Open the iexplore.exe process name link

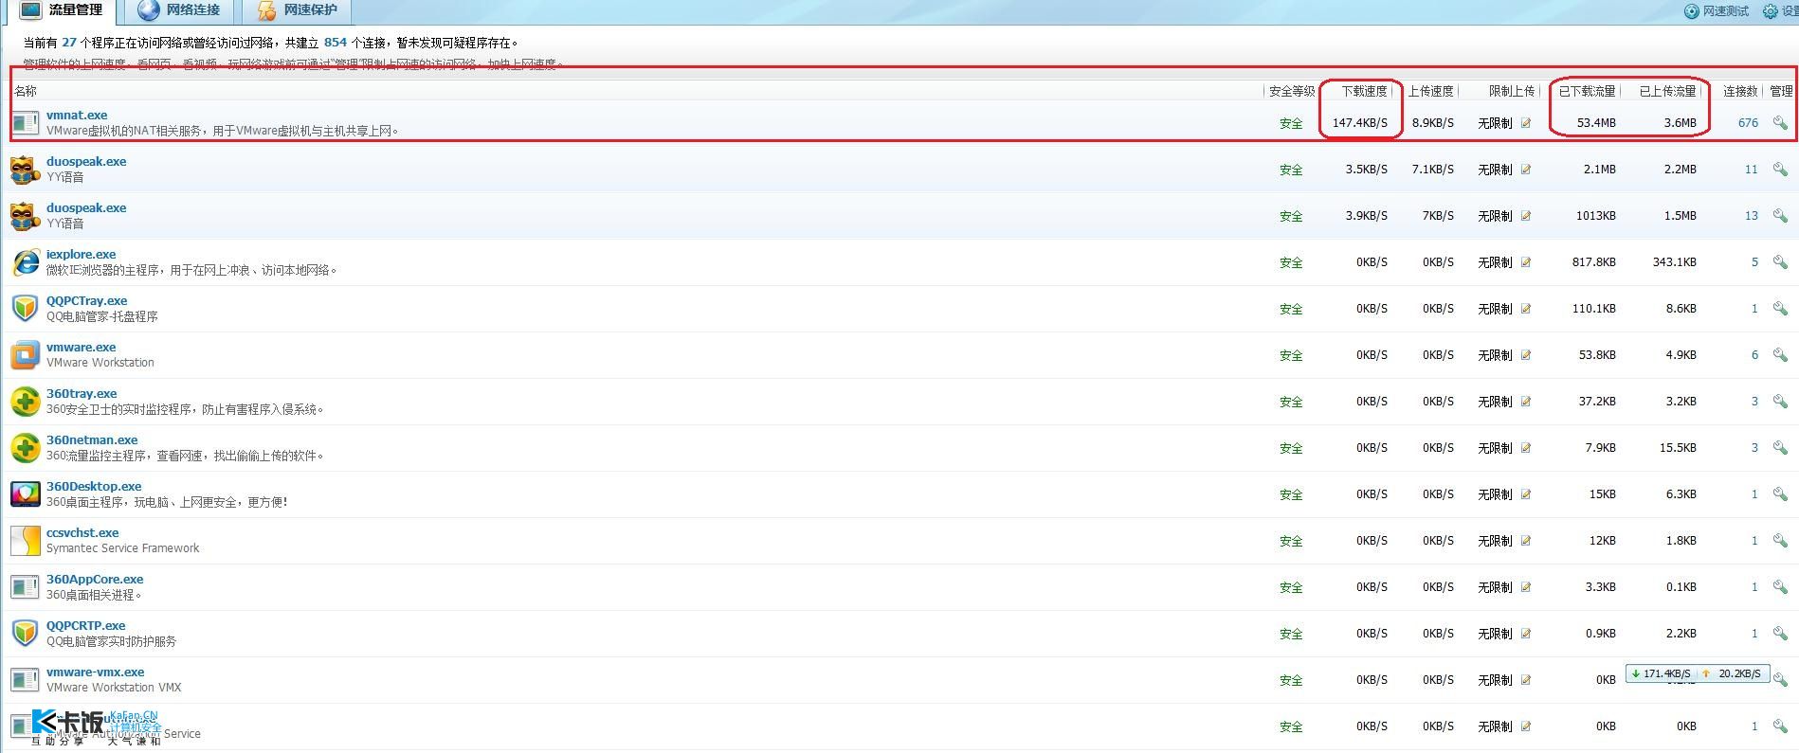[81, 254]
